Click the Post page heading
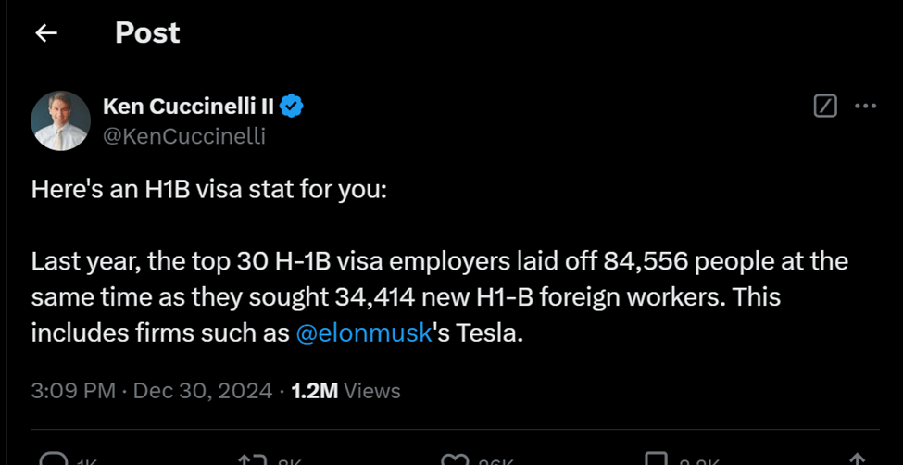The image size is (903, 465). click(147, 33)
